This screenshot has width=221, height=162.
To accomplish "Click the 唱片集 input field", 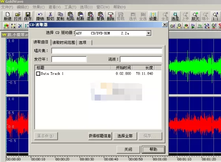I will pyautogui.click(x=107, y=51).
